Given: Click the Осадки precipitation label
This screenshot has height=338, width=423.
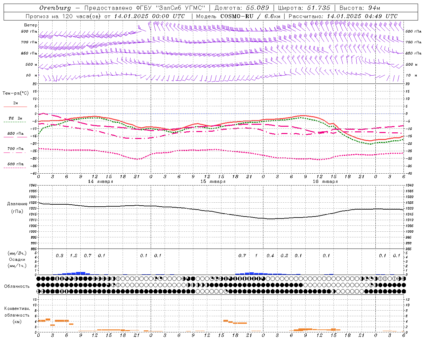Looking at the screenshot, I should 17,259.
